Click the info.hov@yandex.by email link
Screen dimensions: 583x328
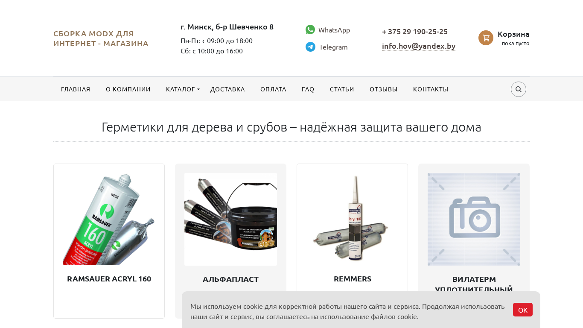419,46
